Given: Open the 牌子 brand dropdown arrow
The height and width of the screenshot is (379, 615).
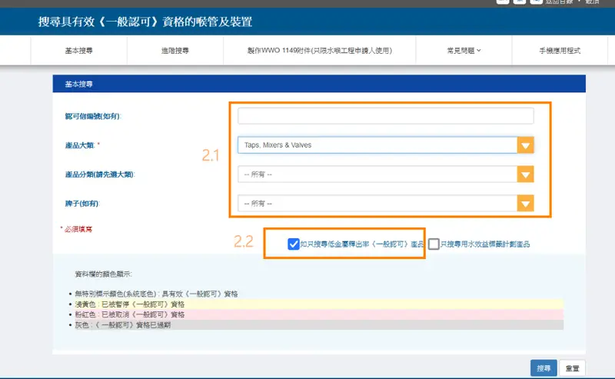Looking at the screenshot, I should [x=525, y=204].
